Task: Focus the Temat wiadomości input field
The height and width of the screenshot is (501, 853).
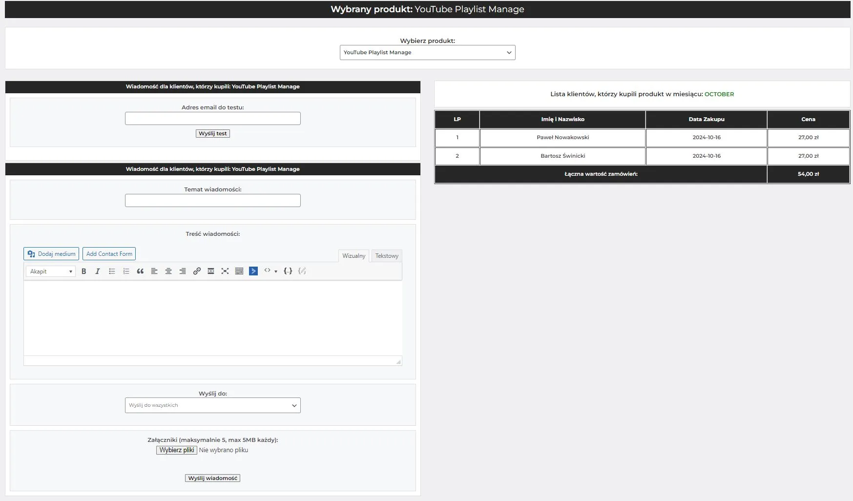Action: tap(212, 201)
